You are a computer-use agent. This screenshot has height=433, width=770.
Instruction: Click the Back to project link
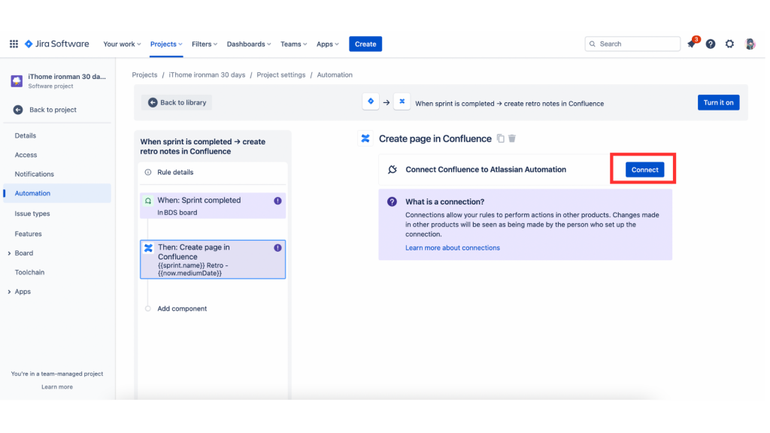[53, 110]
